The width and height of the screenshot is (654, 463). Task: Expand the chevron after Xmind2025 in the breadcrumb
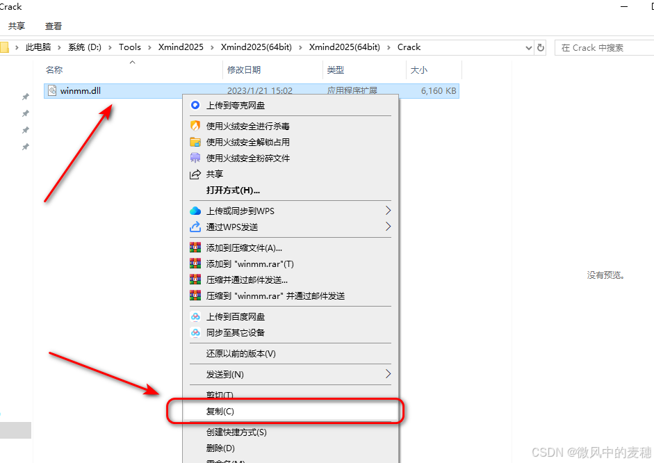point(212,47)
